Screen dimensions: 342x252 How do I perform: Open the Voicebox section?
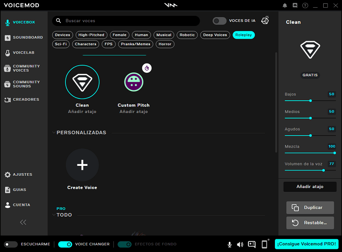coord(20,22)
